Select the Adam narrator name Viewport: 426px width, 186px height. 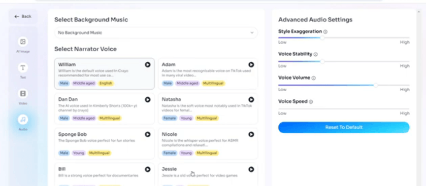coord(169,64)
